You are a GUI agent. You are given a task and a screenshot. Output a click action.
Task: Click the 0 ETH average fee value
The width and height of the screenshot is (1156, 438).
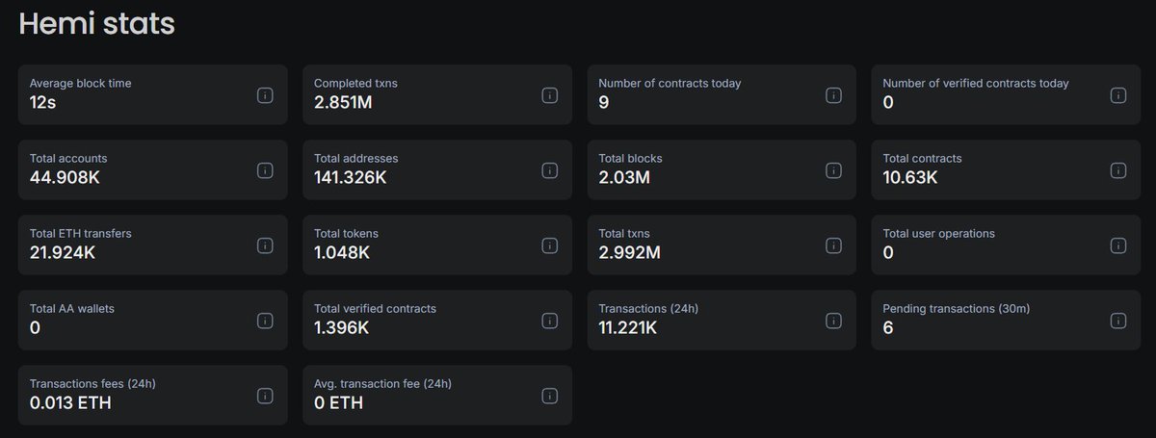(338, 402)
